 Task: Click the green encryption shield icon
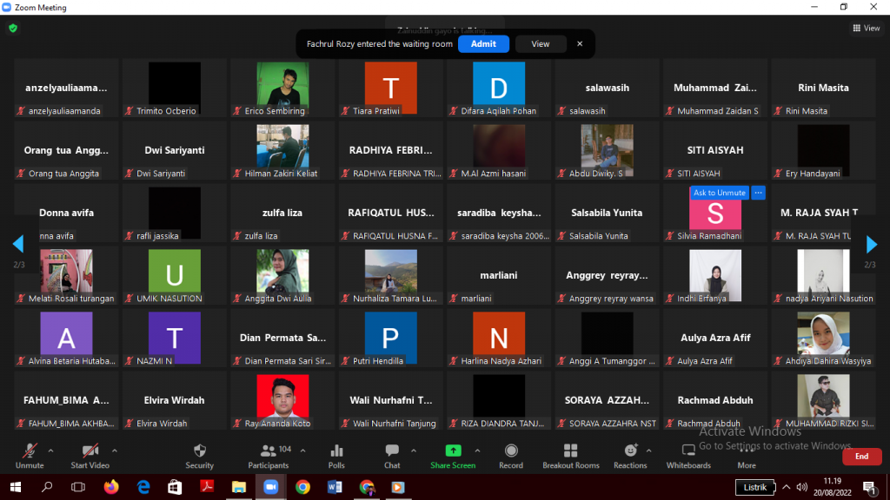(x=13, y=28)
